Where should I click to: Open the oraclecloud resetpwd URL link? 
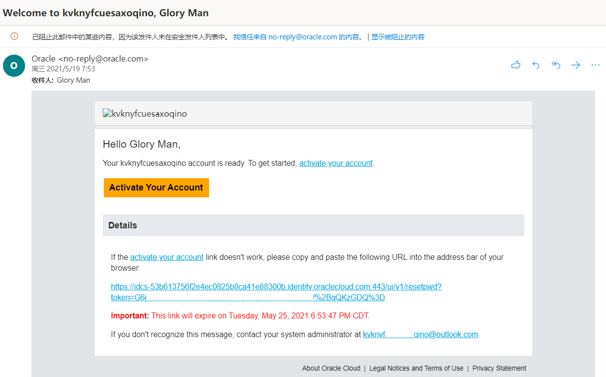tap(276, 292)
